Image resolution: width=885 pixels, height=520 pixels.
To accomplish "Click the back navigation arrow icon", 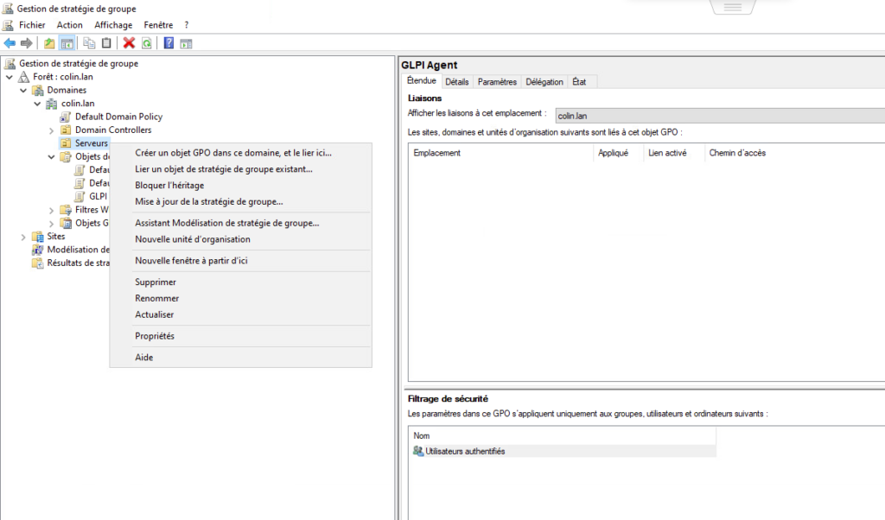I will click(10, 42).
